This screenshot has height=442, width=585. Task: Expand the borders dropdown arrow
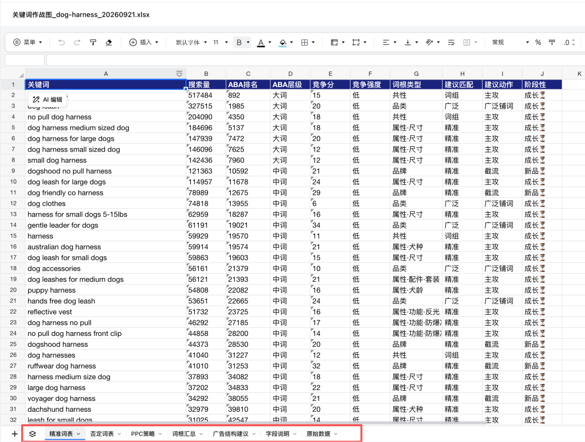[x=313, y=43]
